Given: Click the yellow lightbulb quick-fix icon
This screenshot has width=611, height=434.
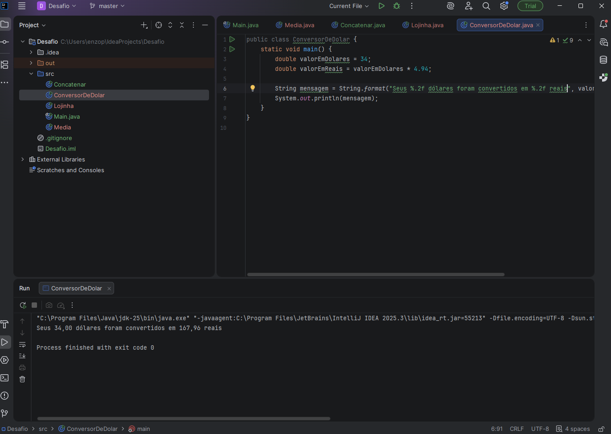Looking at the screenshot, I should (253, 88).
